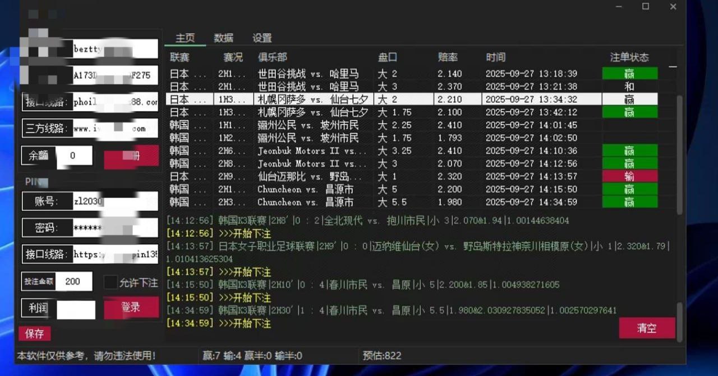Viewport: 718px width, 376px height.
Task: Enable the 允许下注 checkbox
Action: tap(111, 283)
